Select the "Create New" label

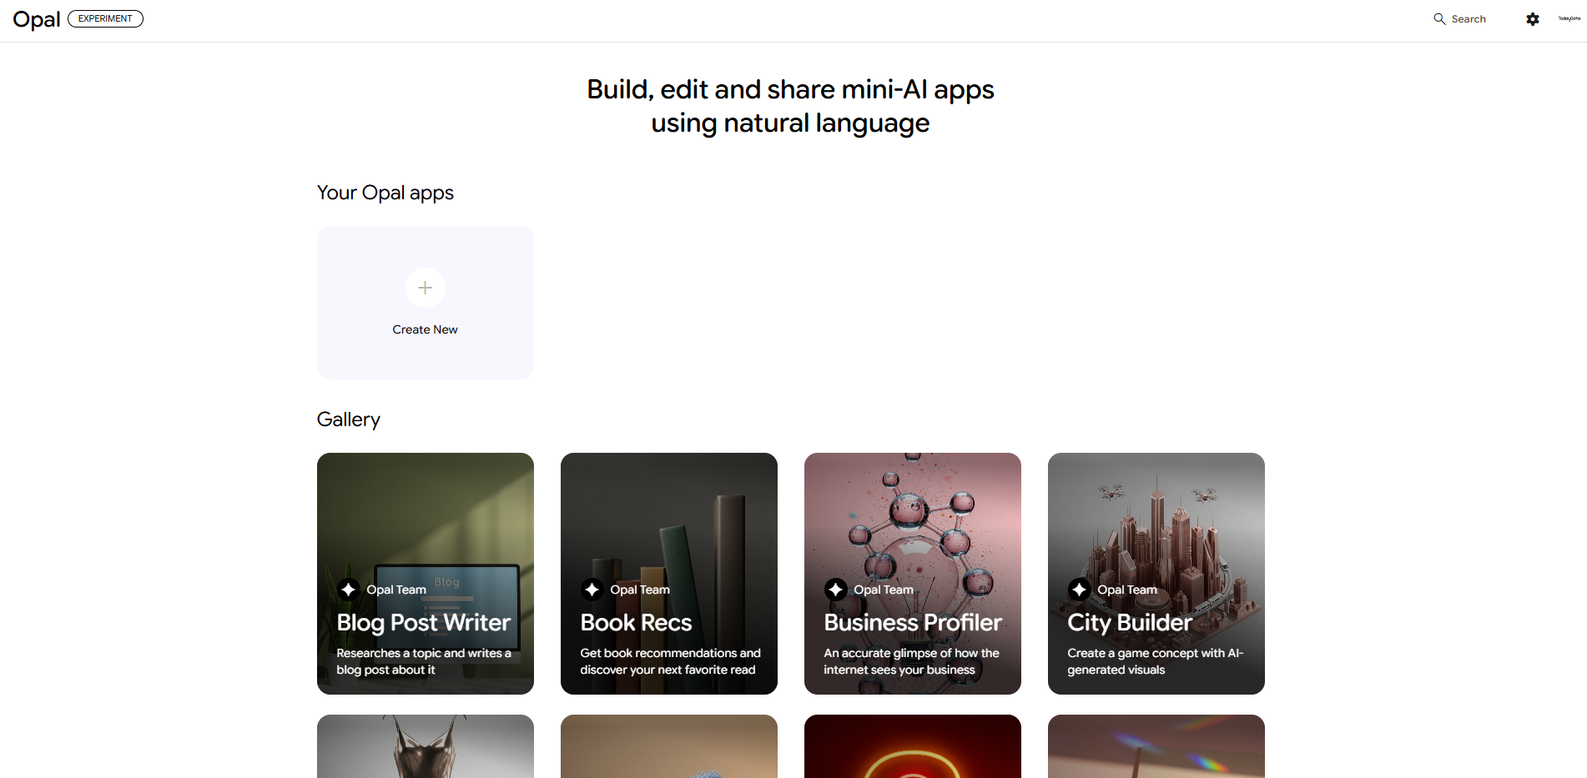coord(426,329)
